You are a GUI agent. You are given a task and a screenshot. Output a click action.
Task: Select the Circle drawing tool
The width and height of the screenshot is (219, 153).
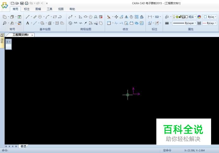coord(40,17)
